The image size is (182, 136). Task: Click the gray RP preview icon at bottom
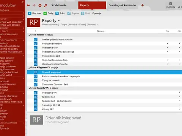click(36, 120)
